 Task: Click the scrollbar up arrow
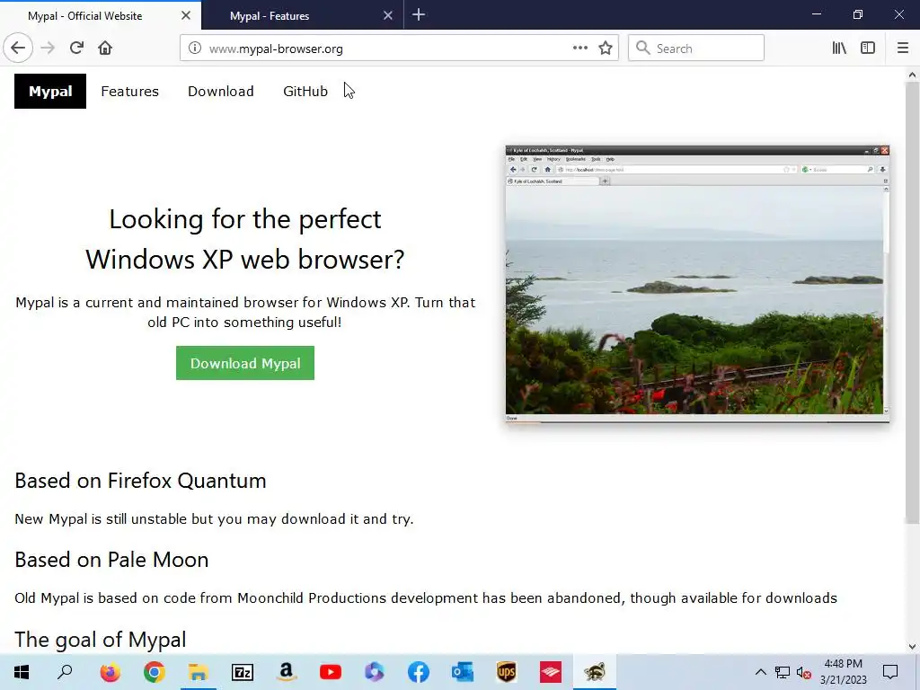pyautogui.click(x=912, y=75)
